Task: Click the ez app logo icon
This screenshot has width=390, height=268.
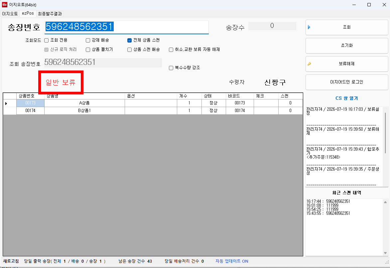Action: pyautogui.click(x=4, y=5)
